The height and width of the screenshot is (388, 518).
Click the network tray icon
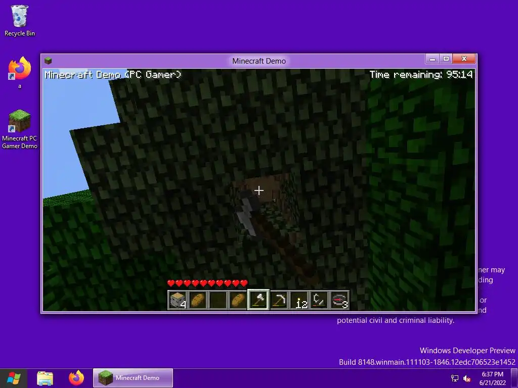(455, 378)
